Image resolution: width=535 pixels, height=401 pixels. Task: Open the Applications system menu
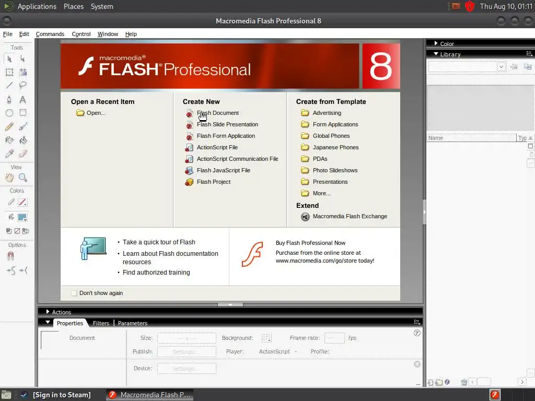(x=37, y=6)
